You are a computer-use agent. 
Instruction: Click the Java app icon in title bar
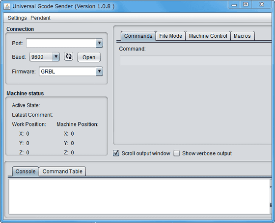coord(7,6)
